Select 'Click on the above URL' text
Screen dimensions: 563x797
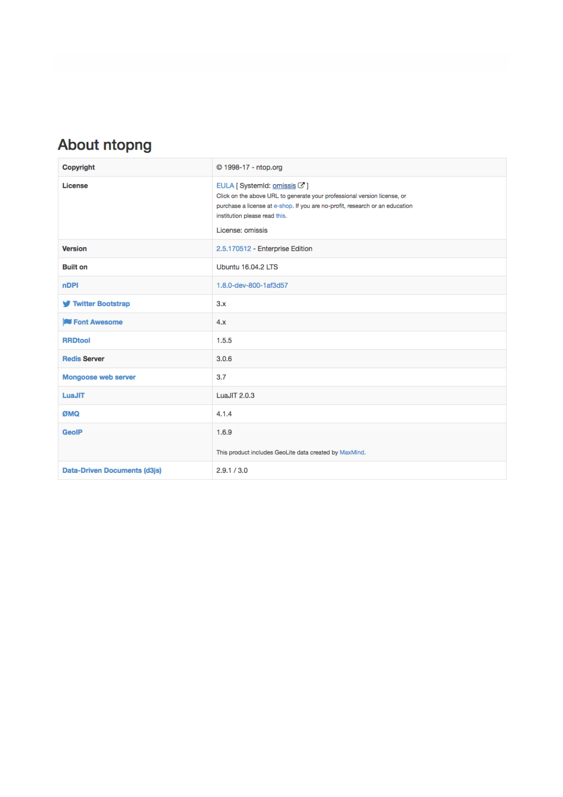[x=247, y=196]
